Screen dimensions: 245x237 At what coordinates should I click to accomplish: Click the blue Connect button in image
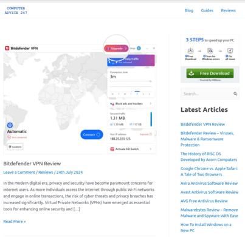pos(92,134)
